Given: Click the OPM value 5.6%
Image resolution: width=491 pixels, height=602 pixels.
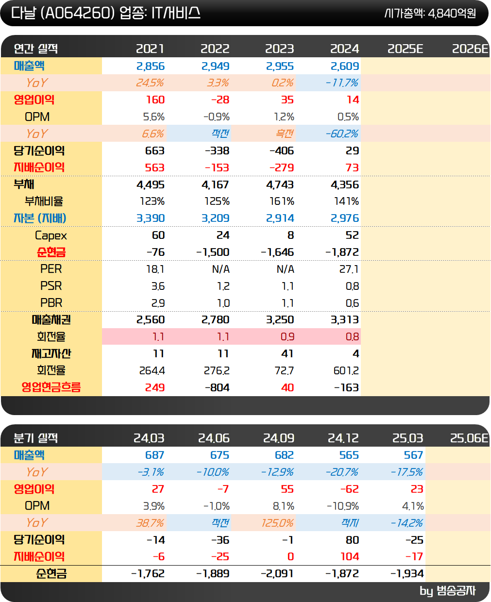Looking at the screenshot, I should click(x=154, y=117).
